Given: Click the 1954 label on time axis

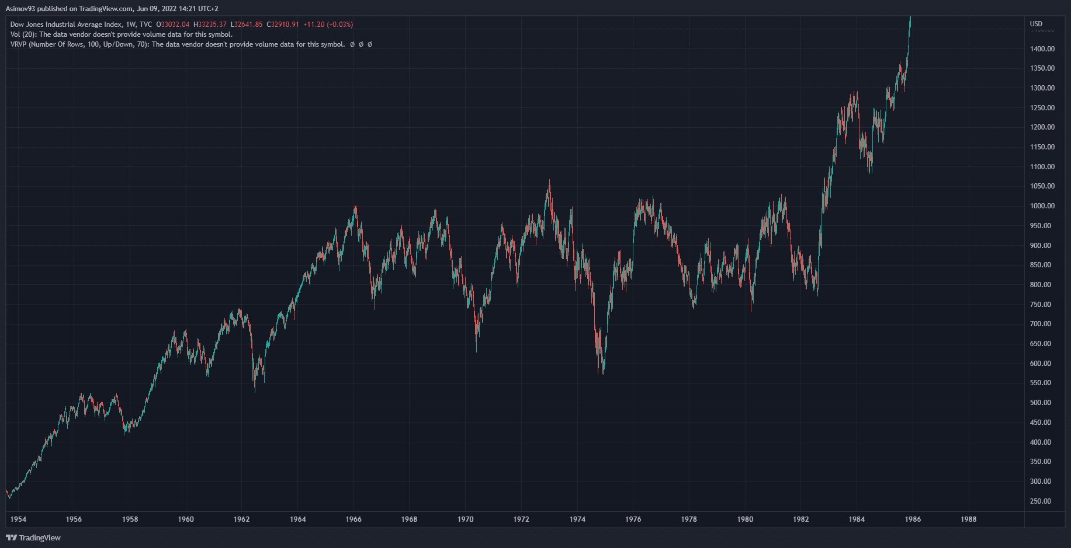Looking at the screenshot, I should 18,519.
